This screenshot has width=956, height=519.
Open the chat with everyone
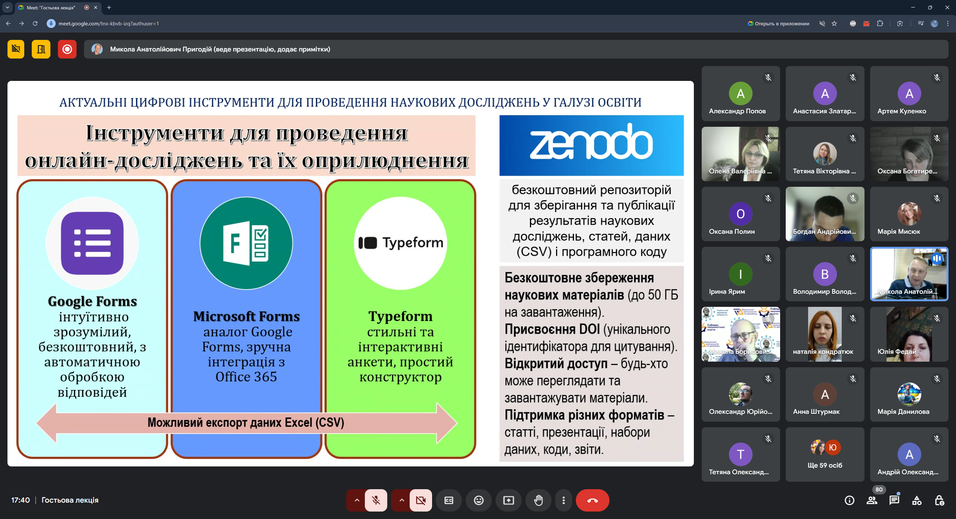[894, 500]
